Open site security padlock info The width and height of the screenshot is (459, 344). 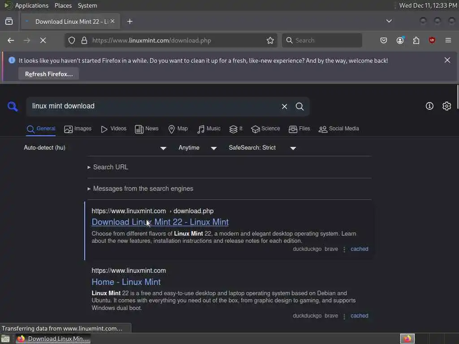coord(84,40)
